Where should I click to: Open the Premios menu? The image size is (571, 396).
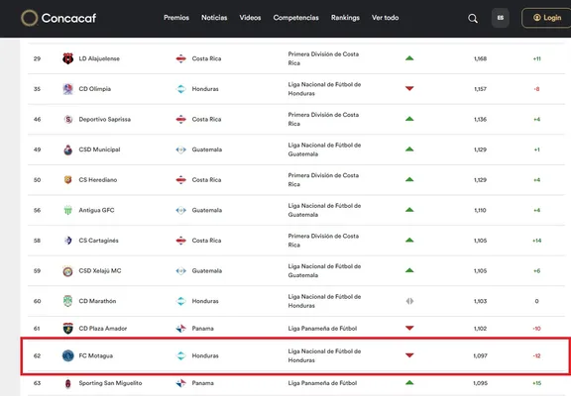176,18
